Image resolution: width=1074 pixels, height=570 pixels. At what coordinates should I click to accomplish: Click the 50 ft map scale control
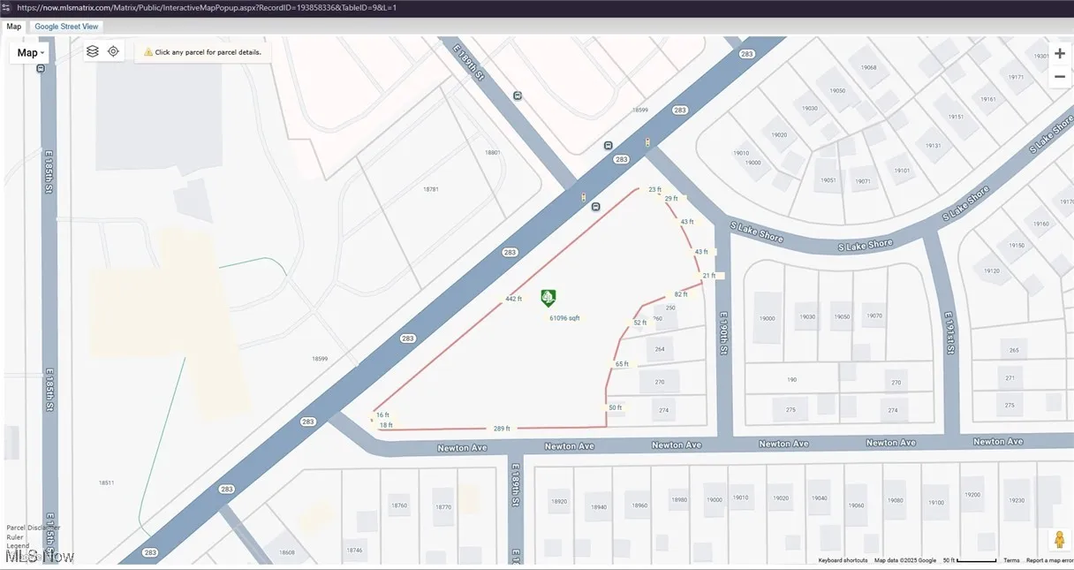(x=970, y=560)
